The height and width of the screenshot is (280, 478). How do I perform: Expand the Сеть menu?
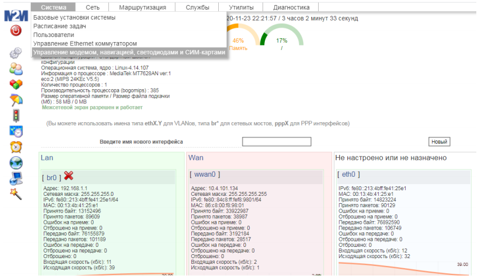(93, 7)
